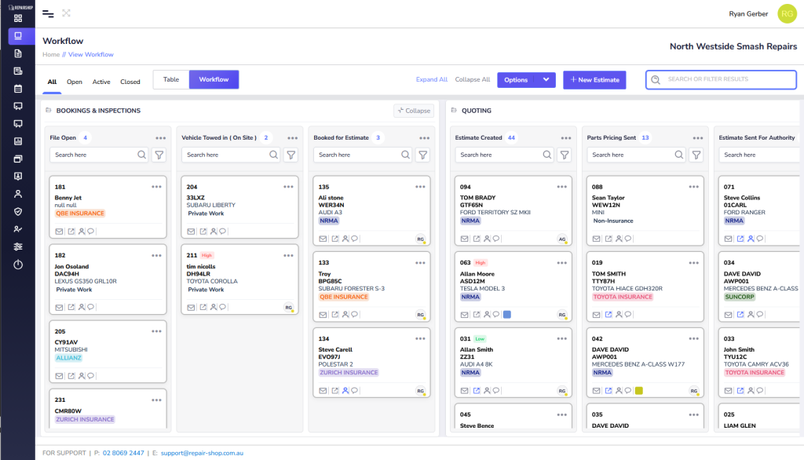The image size is (804, 460).
Task: Open the Options dropdown arrow
Action: 546,79
